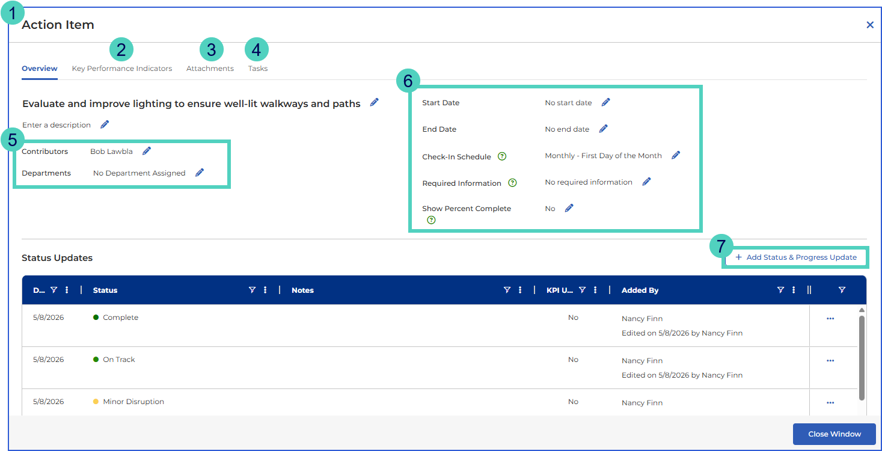Open more actions for Minor Disruption row
Viewport: 882px width, 451px height.
(831, 403)
